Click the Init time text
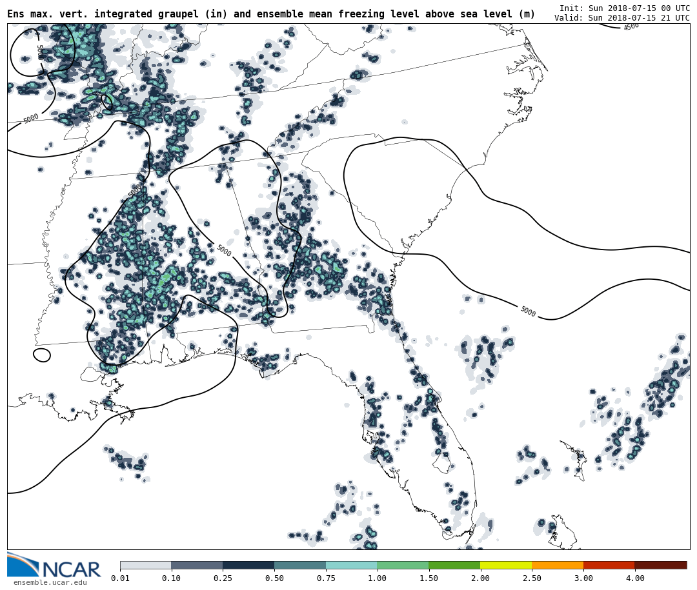Image resolution: width=697 pixels, height=590 pixels. click(x=624, y=8)
